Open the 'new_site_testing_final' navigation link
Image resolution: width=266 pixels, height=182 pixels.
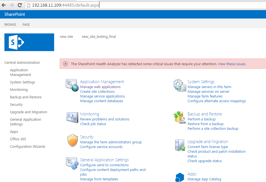point(99,37)
